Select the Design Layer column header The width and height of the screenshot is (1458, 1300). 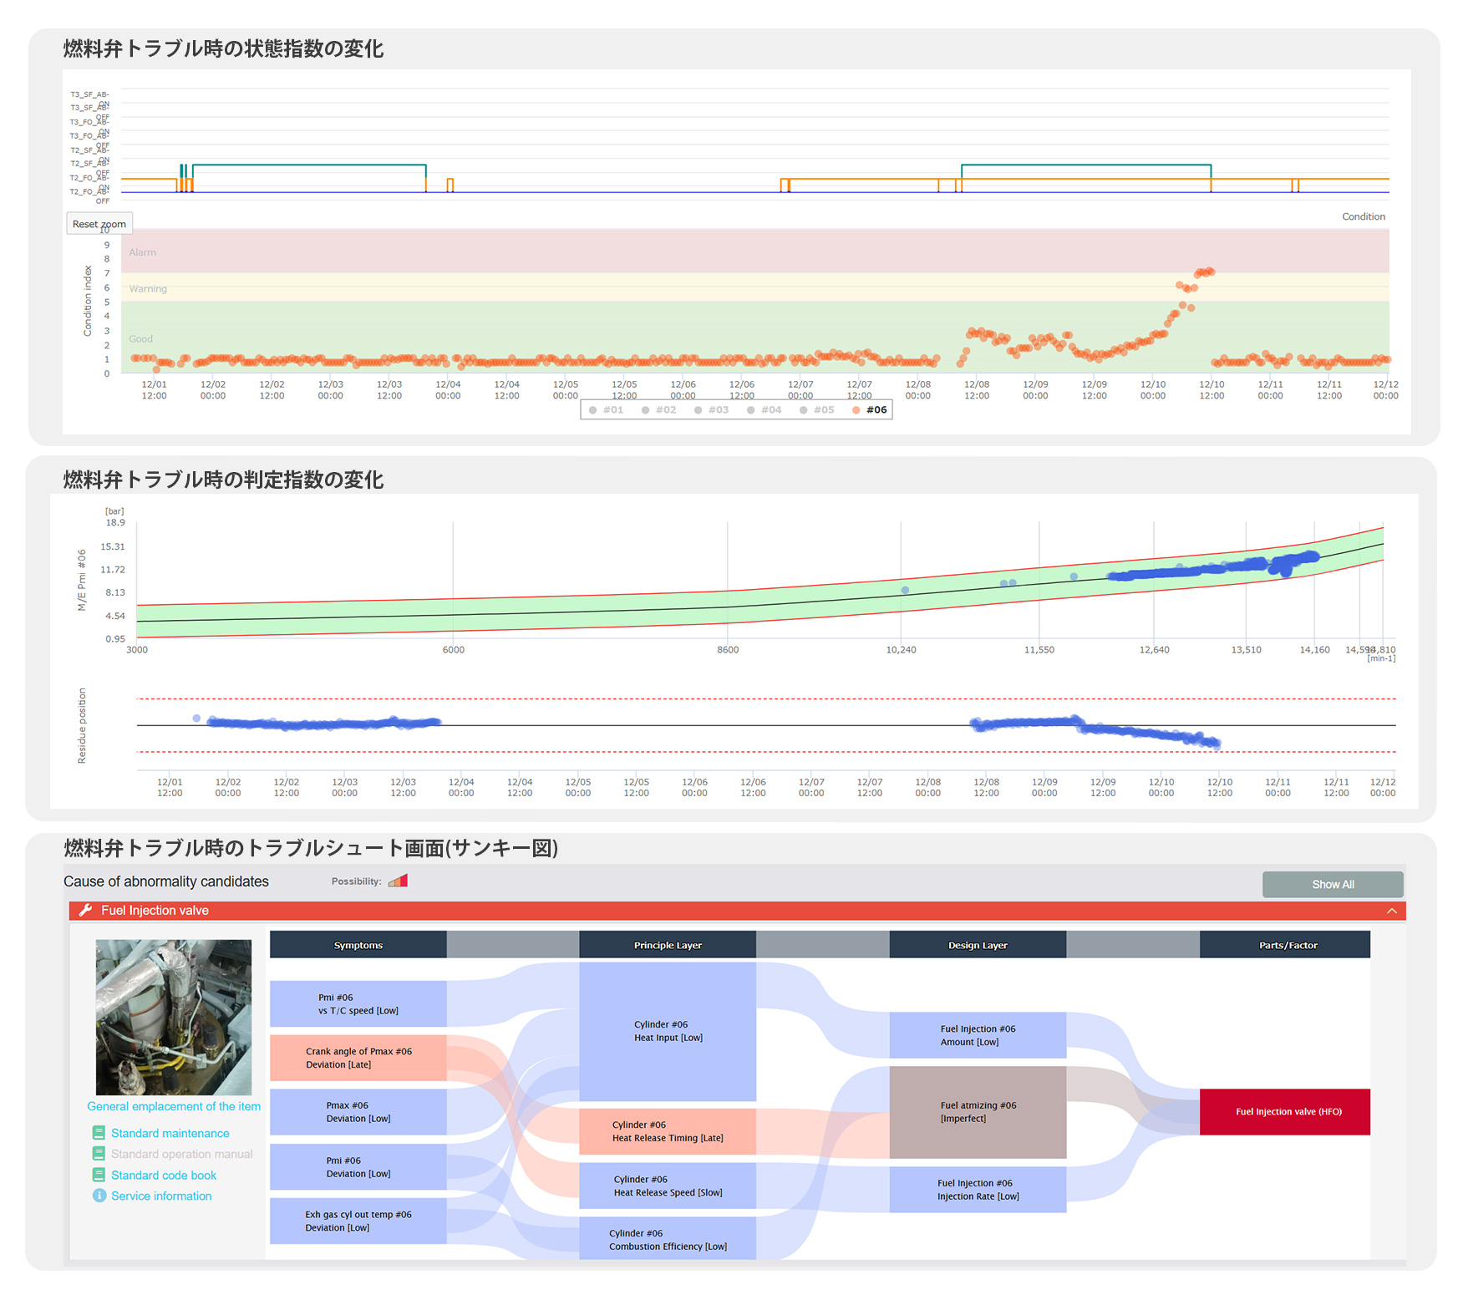point(977,945)
